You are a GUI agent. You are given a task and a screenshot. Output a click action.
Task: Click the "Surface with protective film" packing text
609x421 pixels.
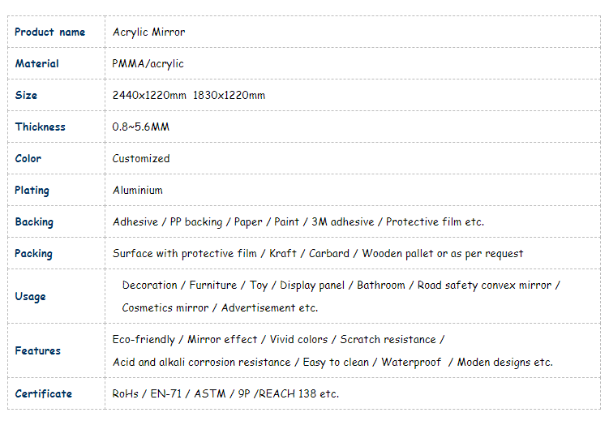(x=184, y=254)
